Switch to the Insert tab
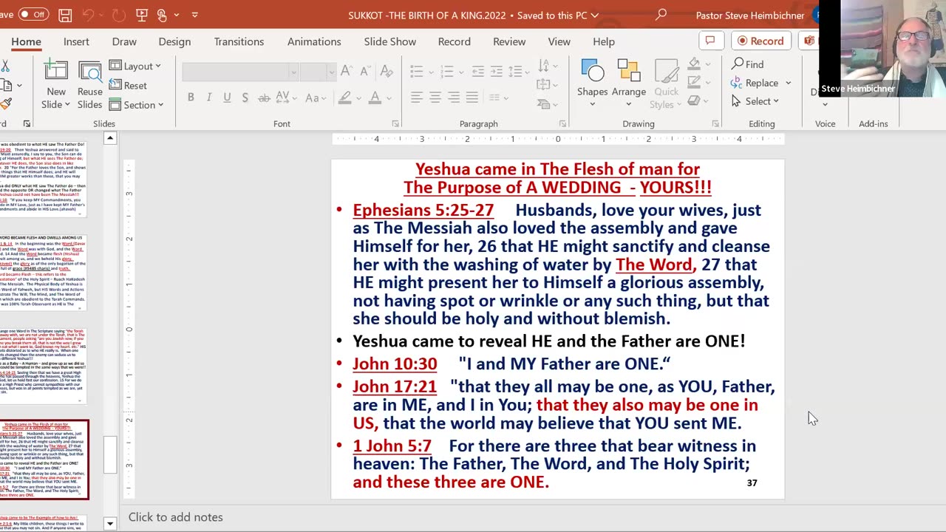Image resolution: width=946 pixels, height=532 pixels. coord(76,41)
